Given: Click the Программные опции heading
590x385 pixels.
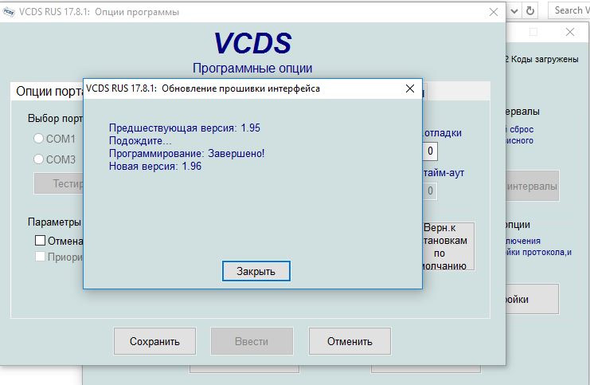Looking at the screenshot, I should pyautogui.click(x=252, y=69).
